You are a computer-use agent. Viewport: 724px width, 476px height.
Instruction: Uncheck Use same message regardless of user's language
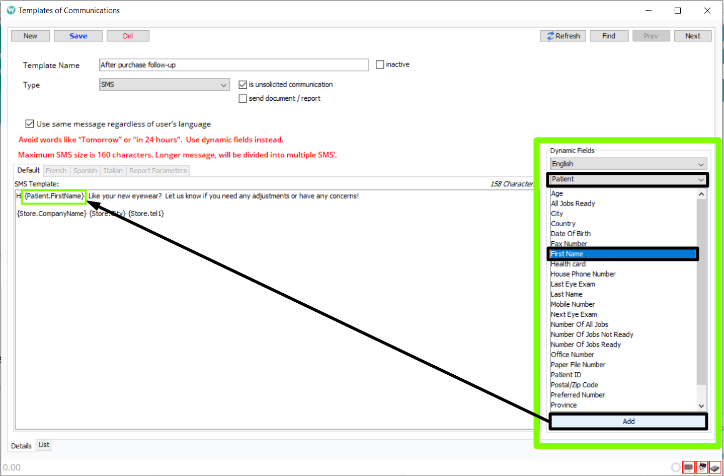coord(29,123)
